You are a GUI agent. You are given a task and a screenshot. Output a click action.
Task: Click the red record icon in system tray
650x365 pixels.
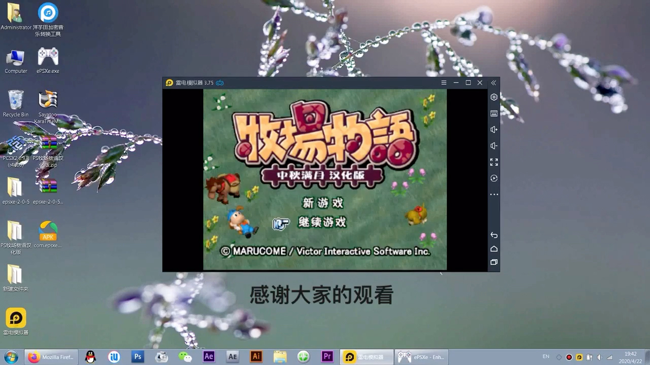point(569,357)
